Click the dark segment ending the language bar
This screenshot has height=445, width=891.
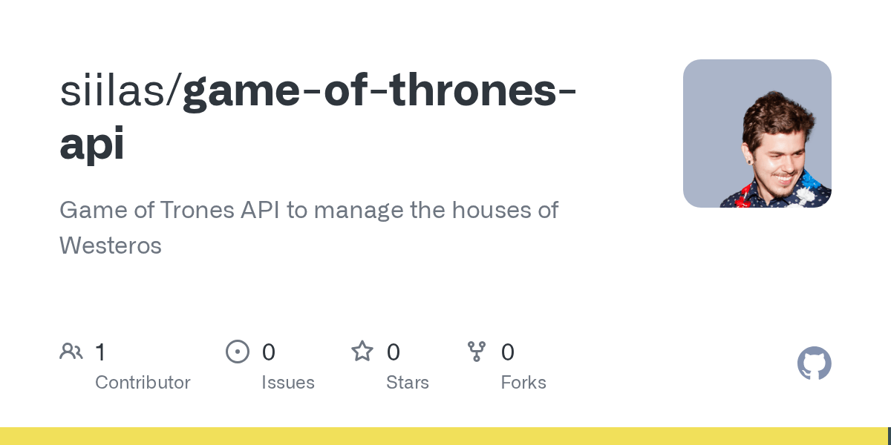889,436
